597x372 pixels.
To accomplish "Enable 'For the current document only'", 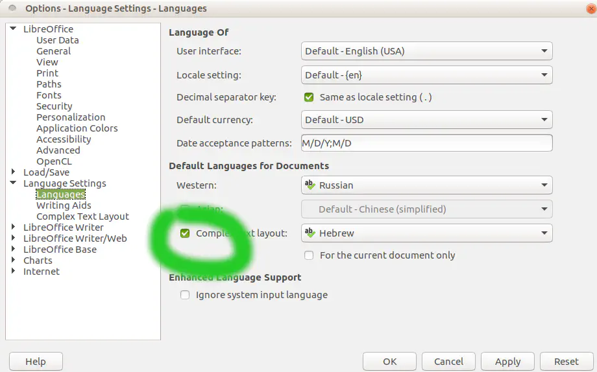I will tap(309, 255).
